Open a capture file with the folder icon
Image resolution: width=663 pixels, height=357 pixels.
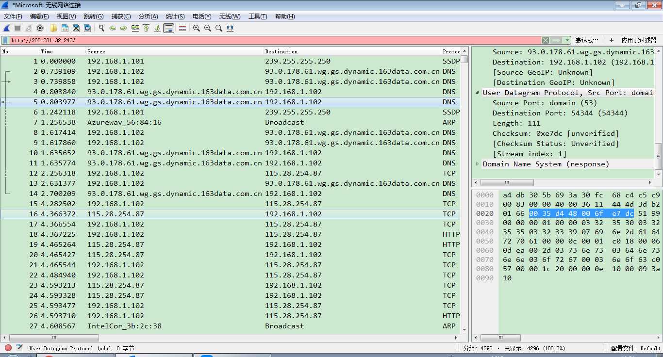pos(53,28)
